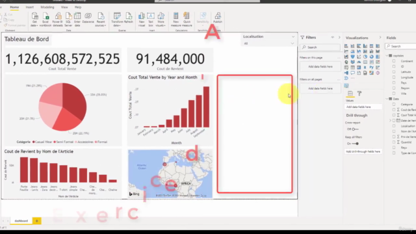Open the Home ribbon tab
The width and height of the screenshot is (416, 234).
[14, 7]
